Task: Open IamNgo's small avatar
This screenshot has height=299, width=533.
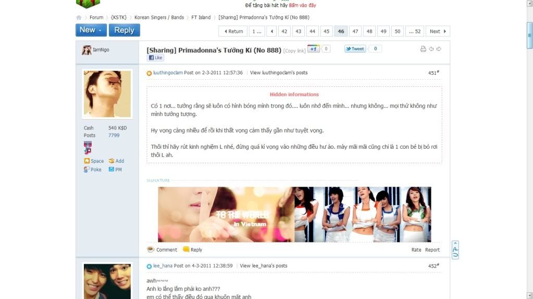Action: (86, 50)
